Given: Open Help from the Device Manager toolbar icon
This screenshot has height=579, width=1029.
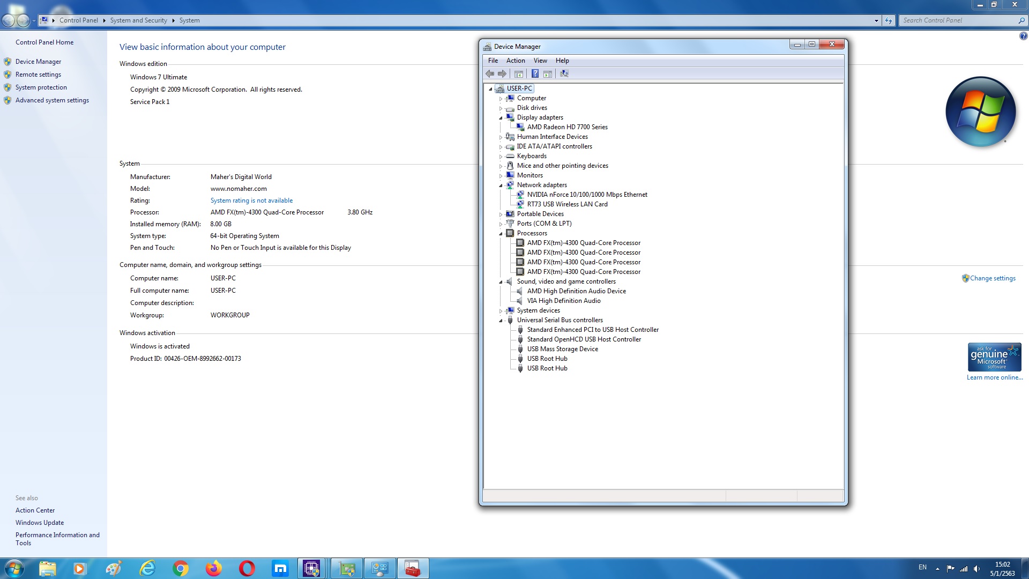Looking at the screenshot, I should point(535,74).
